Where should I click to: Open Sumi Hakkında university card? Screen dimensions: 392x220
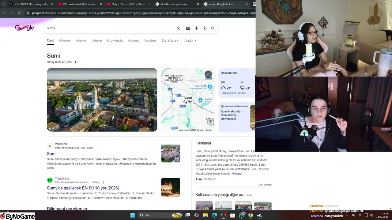click(237, 117)
